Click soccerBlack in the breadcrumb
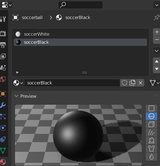The height and width of the screenshot is (166, 160). (78, 17)
